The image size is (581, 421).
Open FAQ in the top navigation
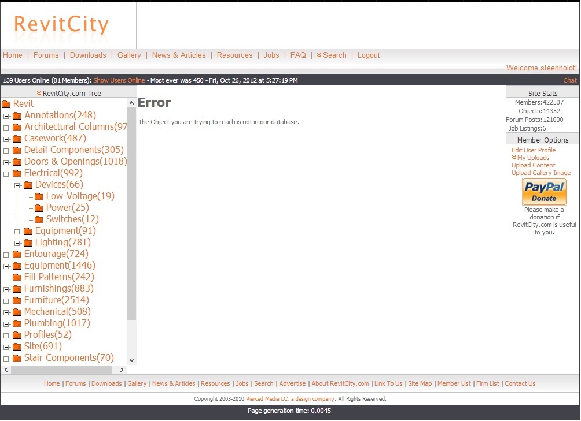(x=298, y=55)
